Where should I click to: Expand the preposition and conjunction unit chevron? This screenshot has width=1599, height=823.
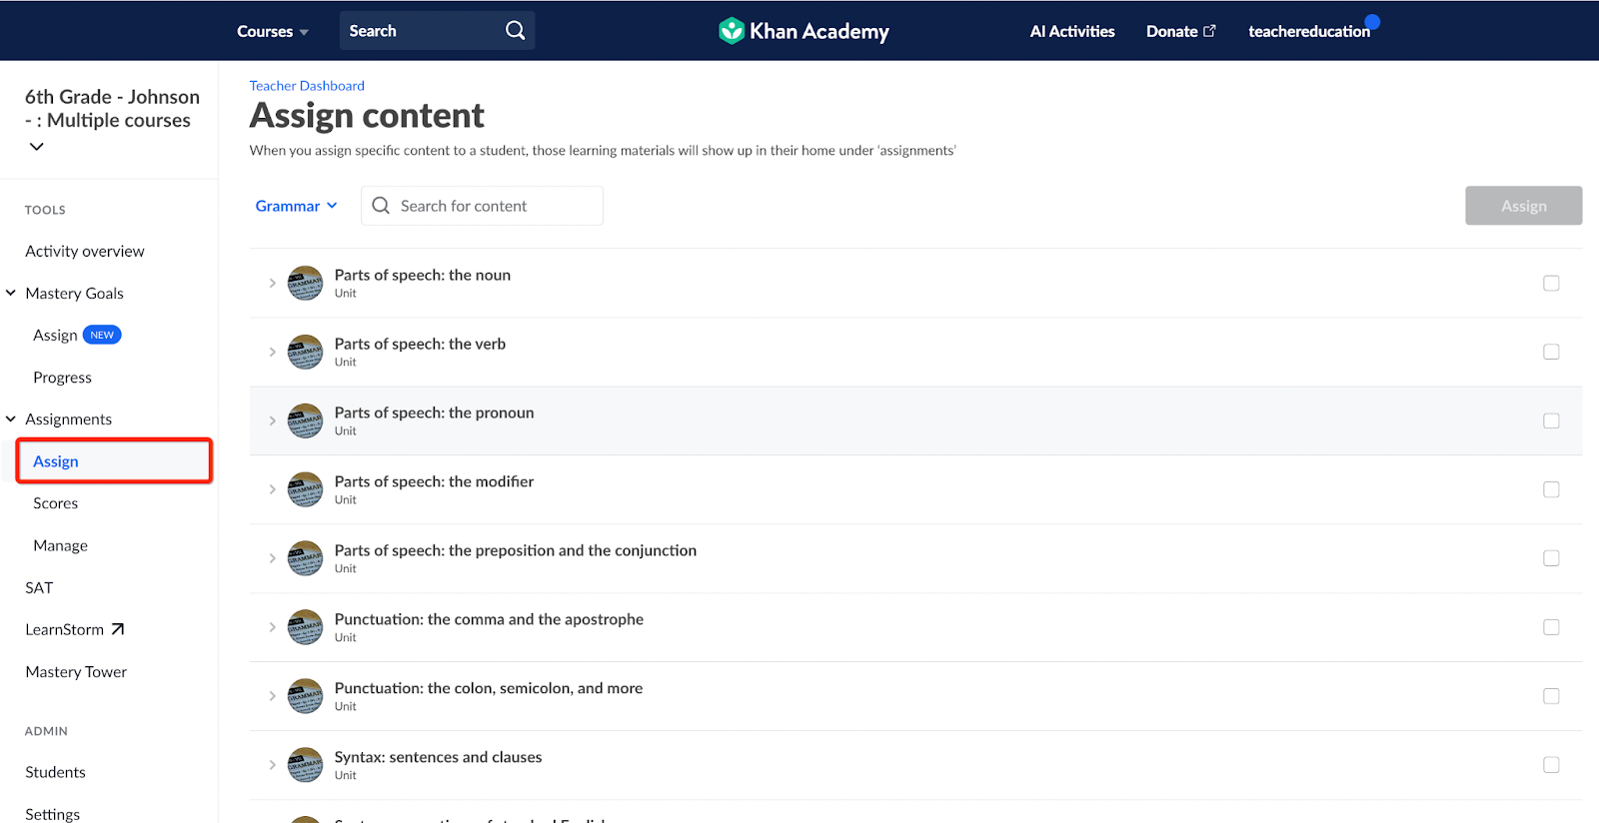tap(272, 558)
